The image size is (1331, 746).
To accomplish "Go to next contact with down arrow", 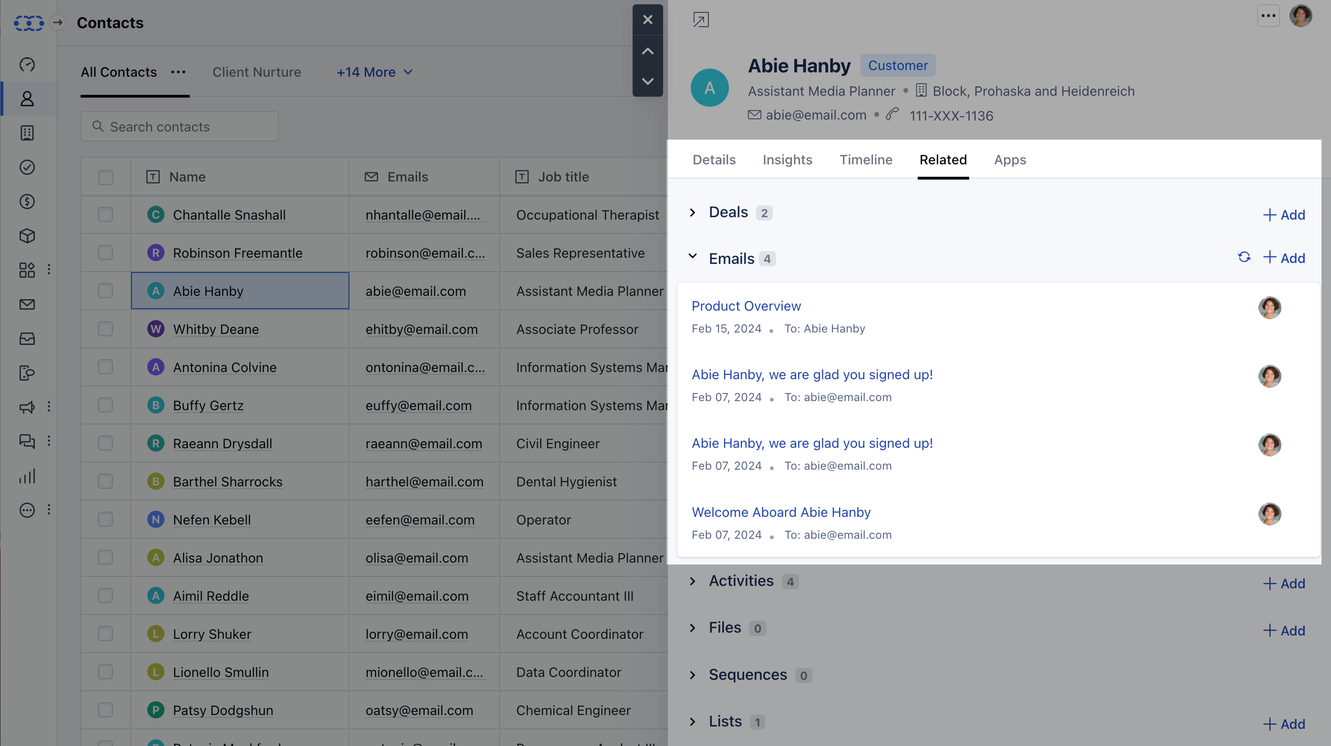I will click(x=647, y=81).
